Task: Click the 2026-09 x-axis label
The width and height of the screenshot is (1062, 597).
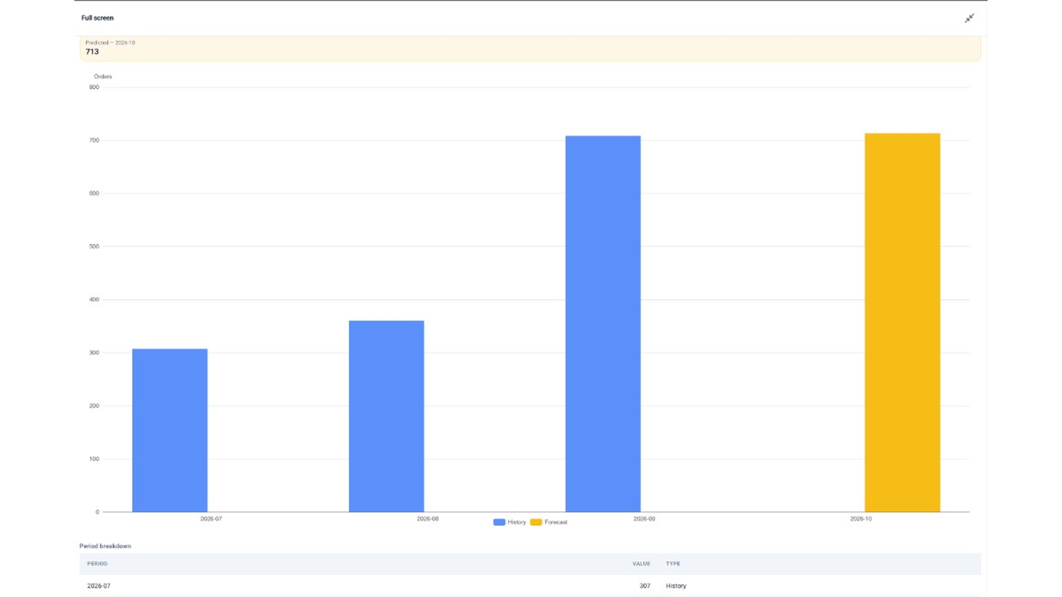Action: pos(644,519)
